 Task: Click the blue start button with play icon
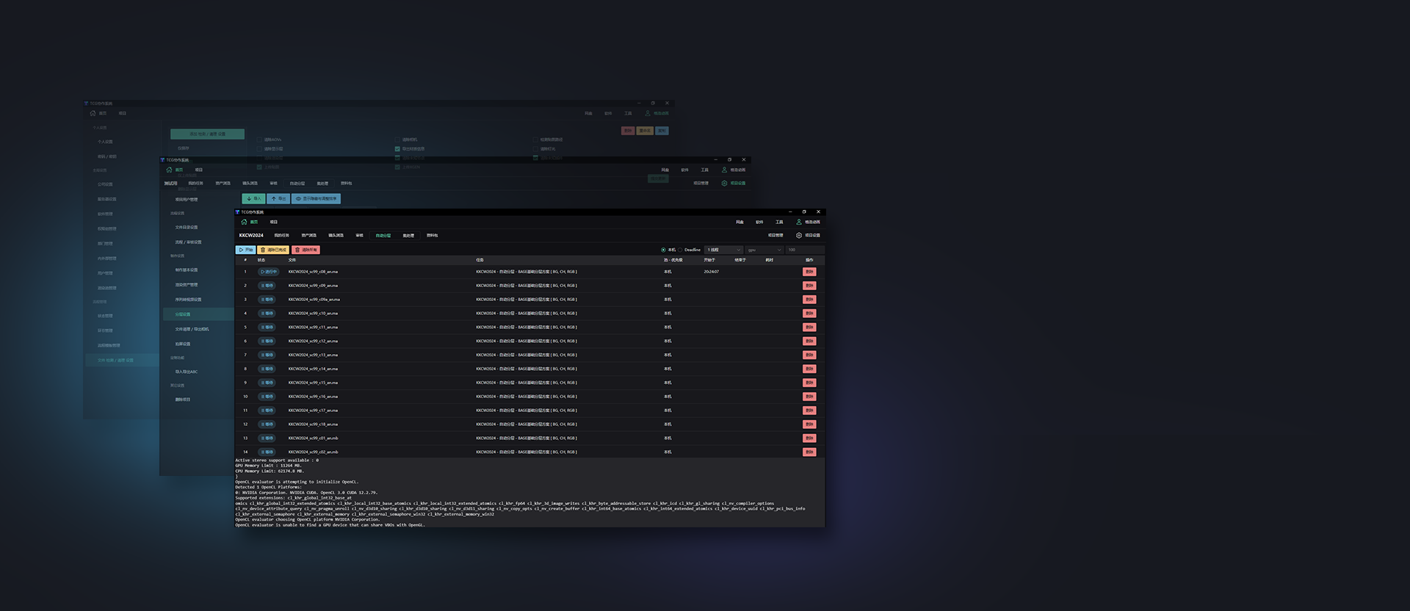click(245, 250)
